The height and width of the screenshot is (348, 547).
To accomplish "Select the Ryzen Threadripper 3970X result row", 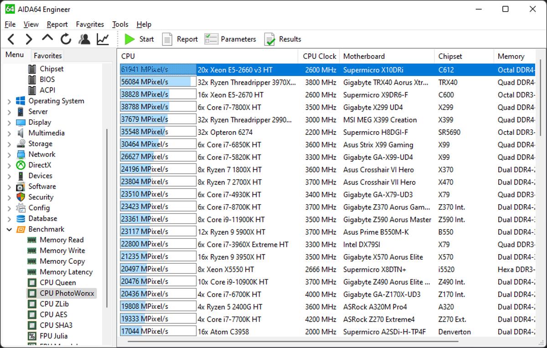I will [x=246, y=82].
